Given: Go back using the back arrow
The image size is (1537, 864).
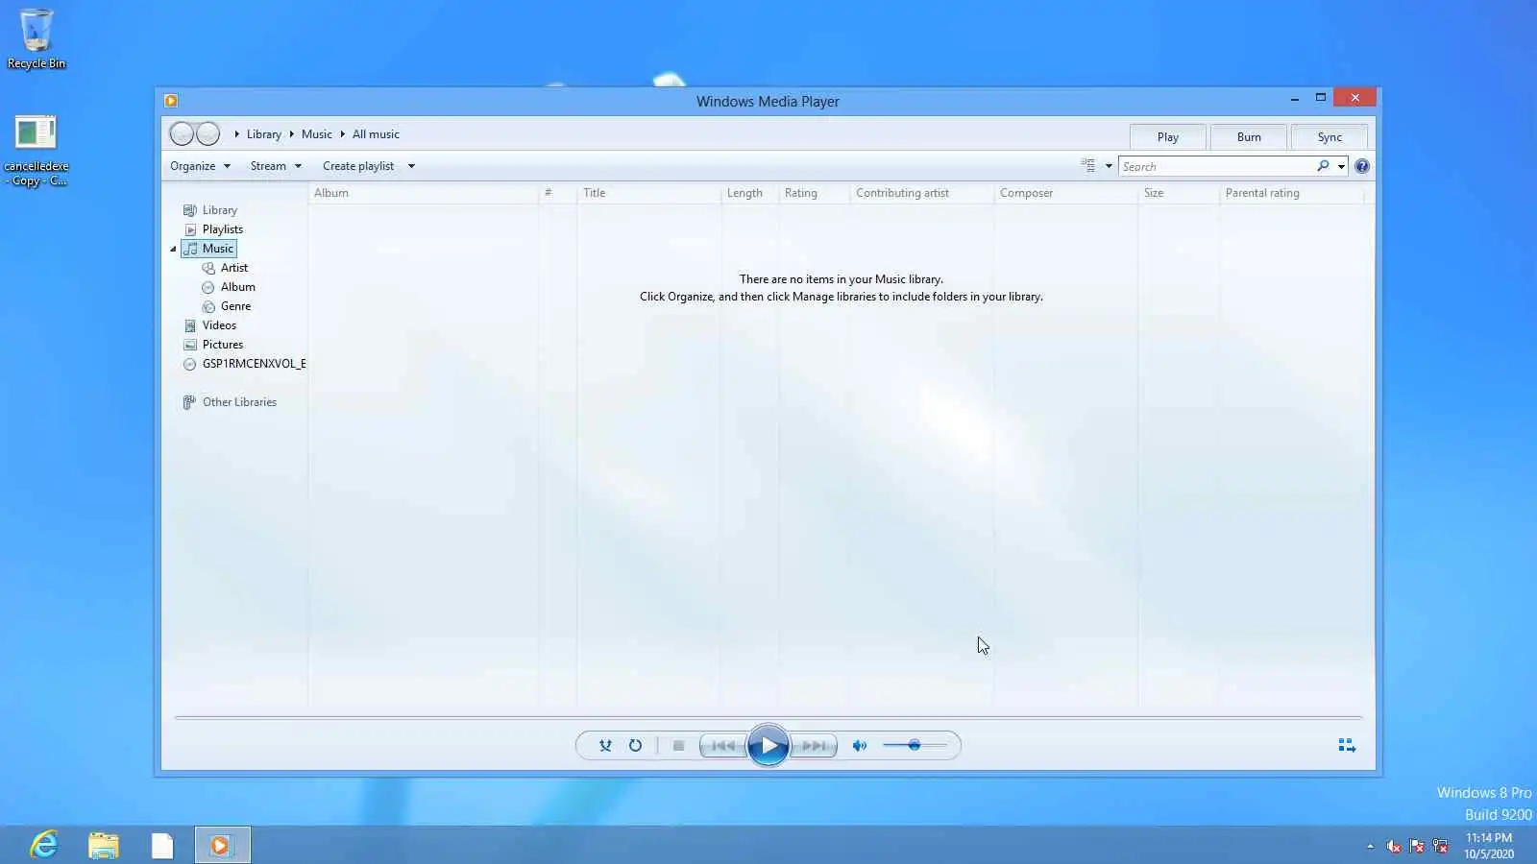Looking at the screenshot, I should tap(182, 134).
